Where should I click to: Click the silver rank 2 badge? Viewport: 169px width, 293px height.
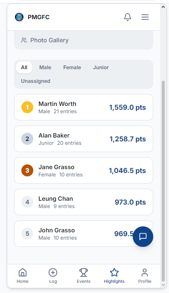tap(27, 139)
